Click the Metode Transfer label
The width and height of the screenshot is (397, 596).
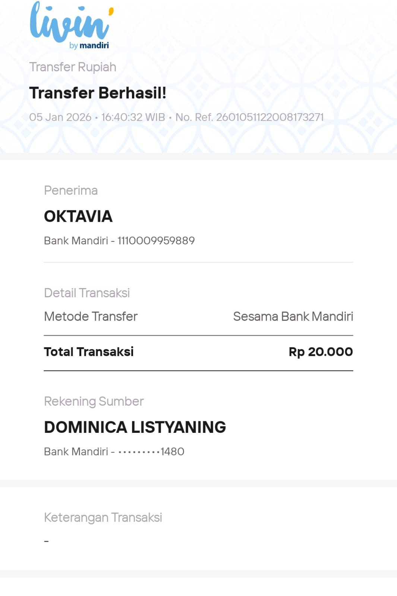[x=91, y=316]
